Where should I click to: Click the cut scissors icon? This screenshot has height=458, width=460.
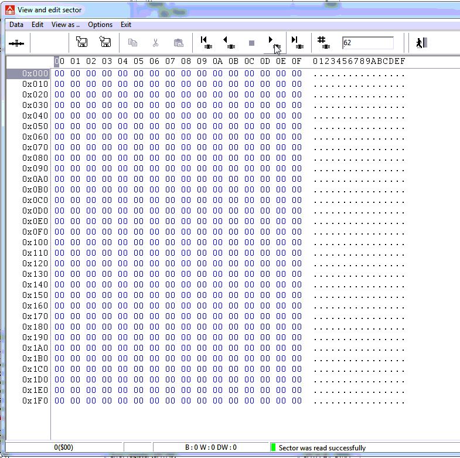155,43
